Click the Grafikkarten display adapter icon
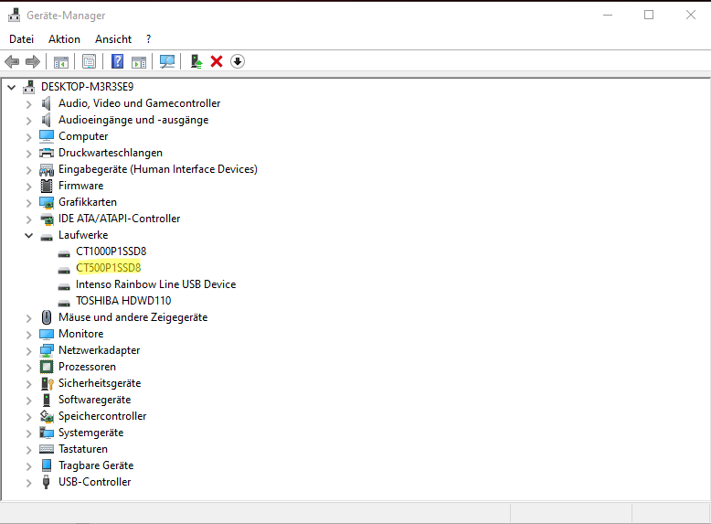711x524 pixels. (x=47, y=202)
